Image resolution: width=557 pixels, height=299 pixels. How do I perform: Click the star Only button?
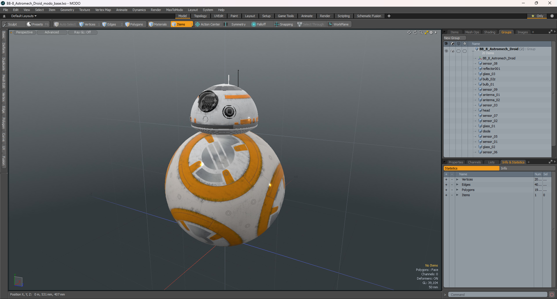pos(537,16)
